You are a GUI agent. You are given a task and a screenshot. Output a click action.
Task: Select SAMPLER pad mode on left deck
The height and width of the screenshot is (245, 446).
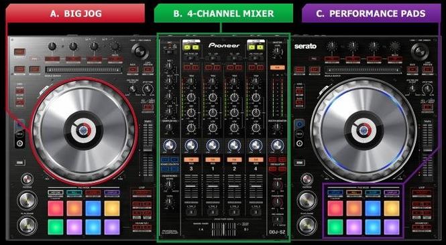tap(112, 193)
